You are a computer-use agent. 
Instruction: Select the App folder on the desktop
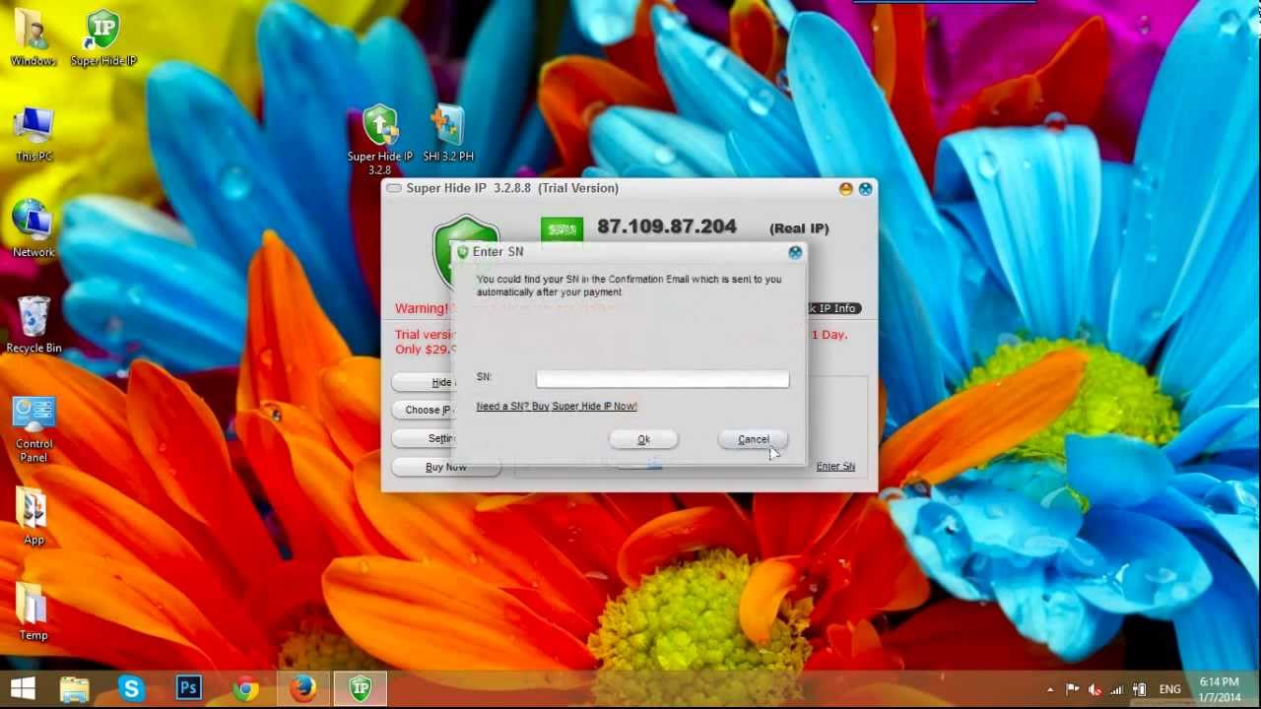pyautogui.click(x=33, y=517)
